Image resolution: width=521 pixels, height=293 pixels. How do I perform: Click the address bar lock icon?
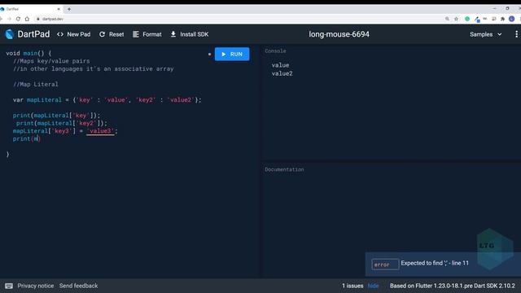coord(38,19)
